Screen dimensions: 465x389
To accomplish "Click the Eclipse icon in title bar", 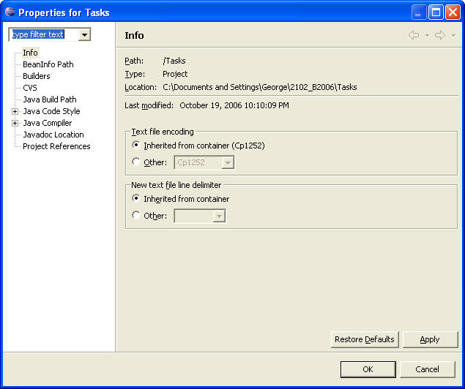I will pyautogui.click(x=10, y=12).
